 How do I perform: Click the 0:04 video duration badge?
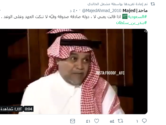coord(28,109)
